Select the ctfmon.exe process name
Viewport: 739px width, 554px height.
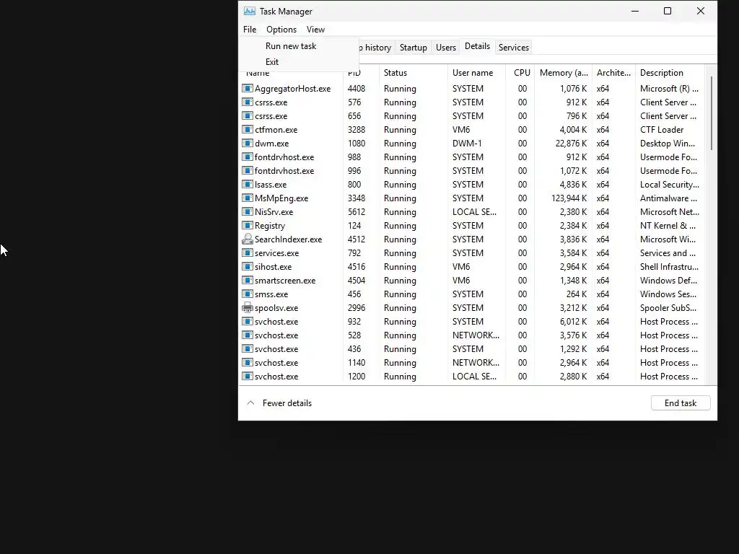(x=276, y=130)
